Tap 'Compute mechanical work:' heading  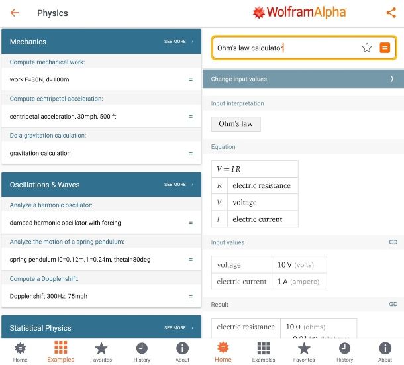[x=47, y=62]
